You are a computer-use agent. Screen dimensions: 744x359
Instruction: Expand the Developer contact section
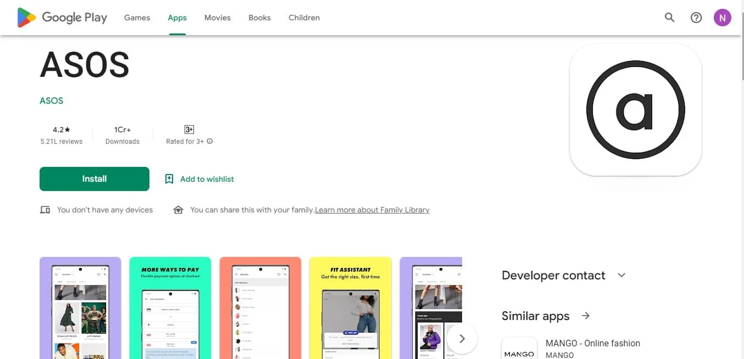click(621, 275)
